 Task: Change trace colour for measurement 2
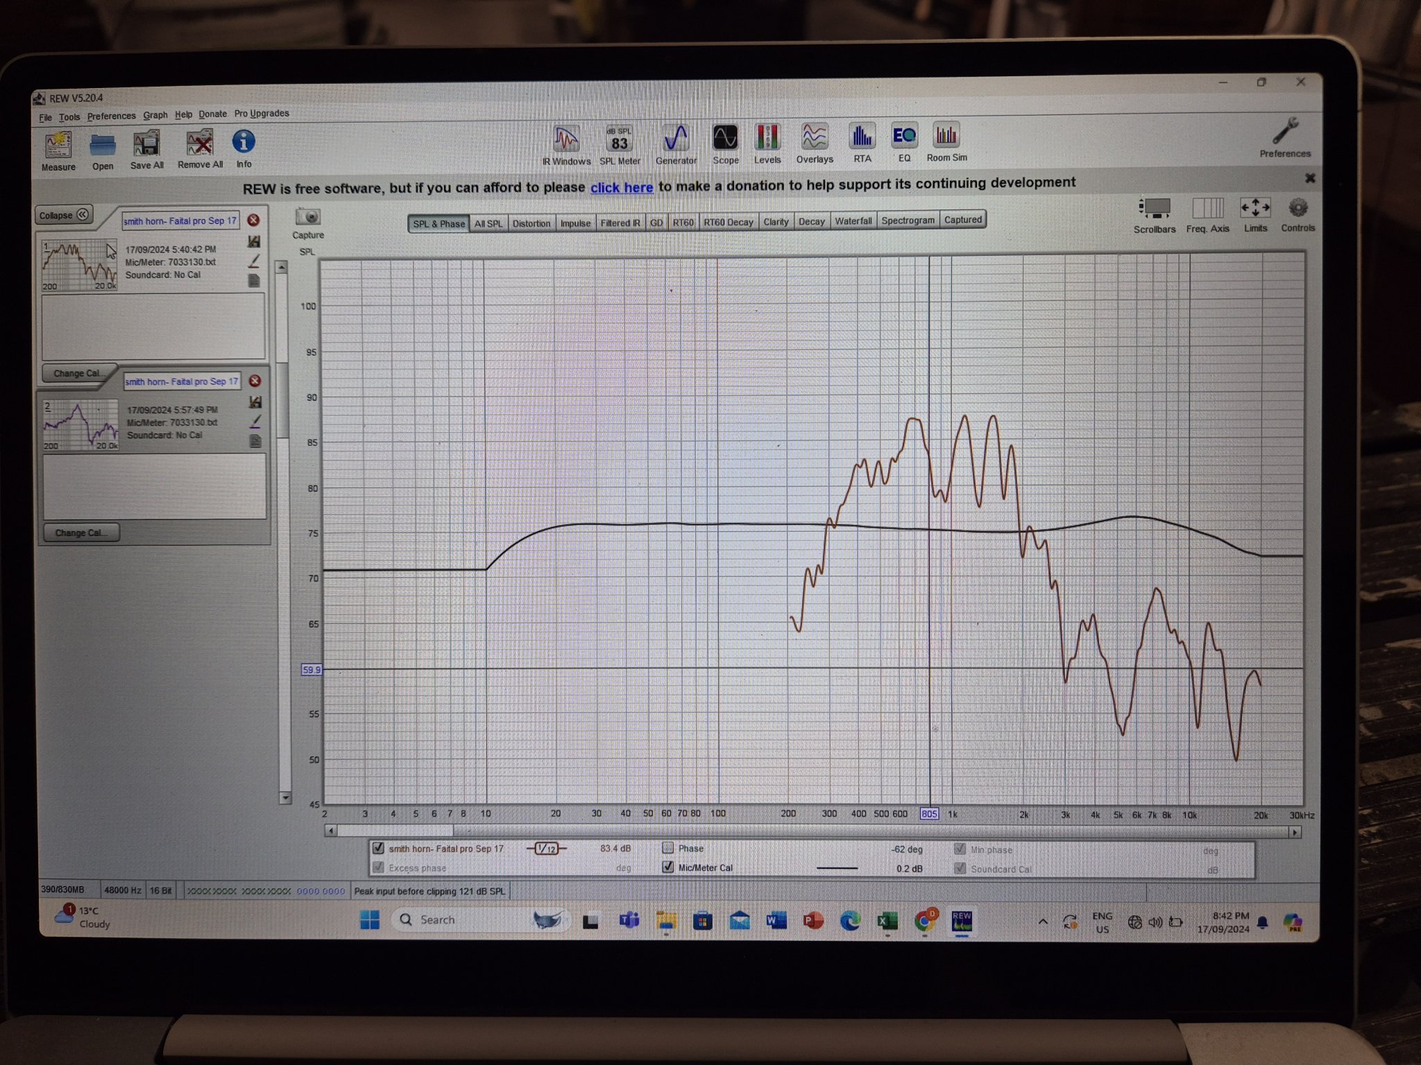(255, 421)
